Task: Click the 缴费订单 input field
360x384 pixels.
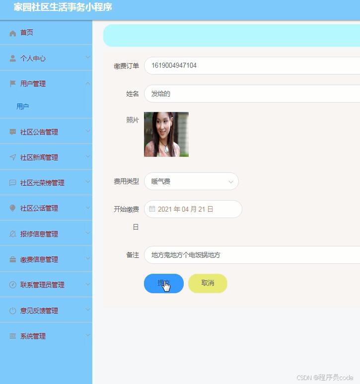Action: pyautogui.click(x=252, y=66)
